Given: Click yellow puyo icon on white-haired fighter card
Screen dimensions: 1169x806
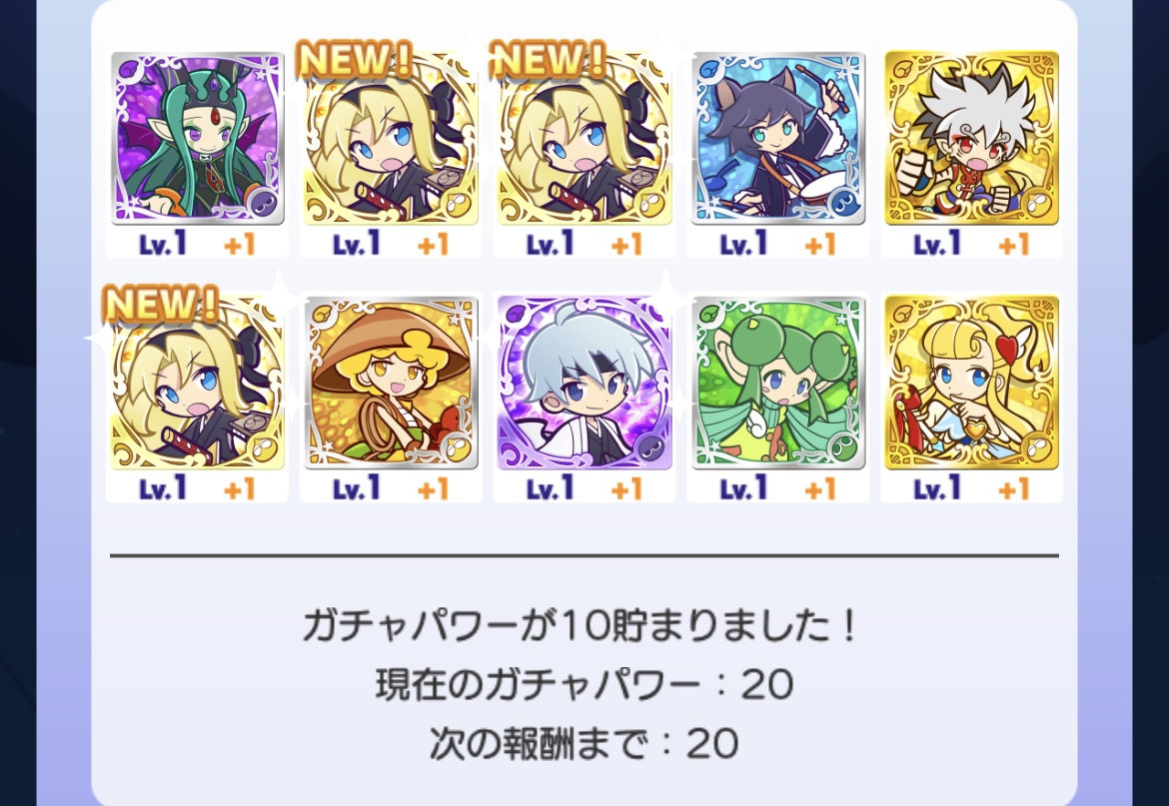Looking at the screenshot, I should click(1037, 204).
